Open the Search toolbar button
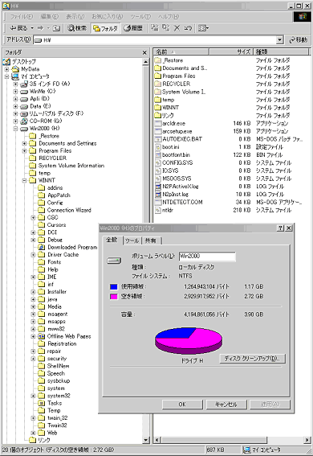The width and height of the screenshot is (313, 456). (77, 28)
